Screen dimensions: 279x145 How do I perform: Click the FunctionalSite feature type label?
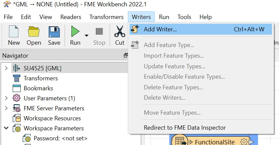215,142
